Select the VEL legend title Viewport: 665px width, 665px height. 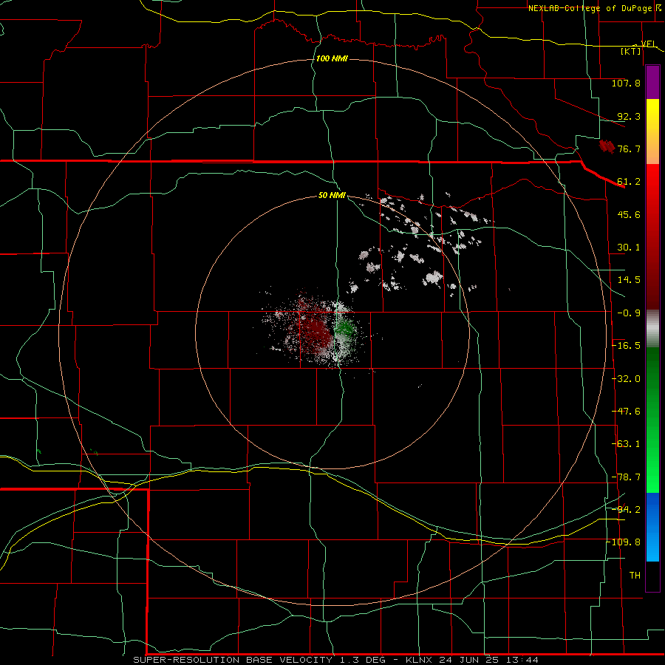649,44
